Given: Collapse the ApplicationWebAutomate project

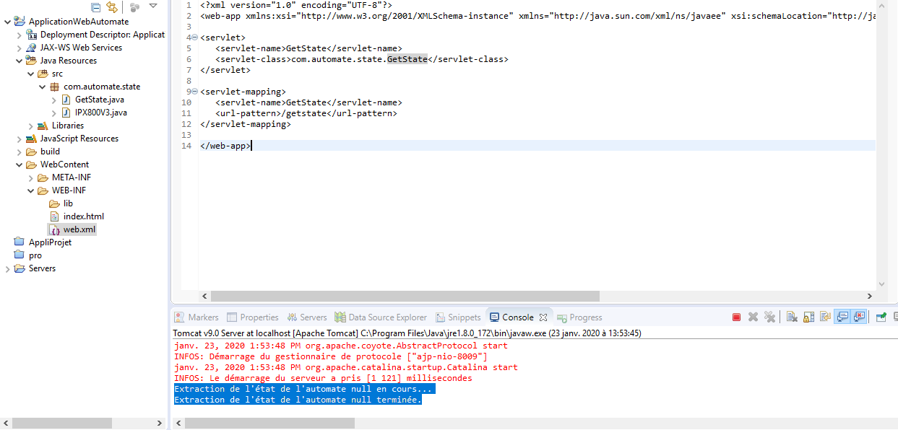Looking at the screenshot, I should point(7,22).
